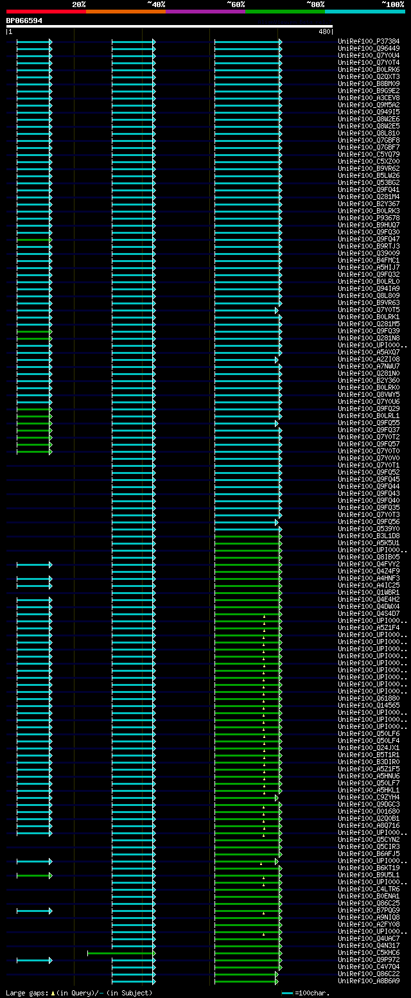Click the UniRef100_B9G9E2 label
The width and height of the screenshot is (411, 998).
coord(369,91)
